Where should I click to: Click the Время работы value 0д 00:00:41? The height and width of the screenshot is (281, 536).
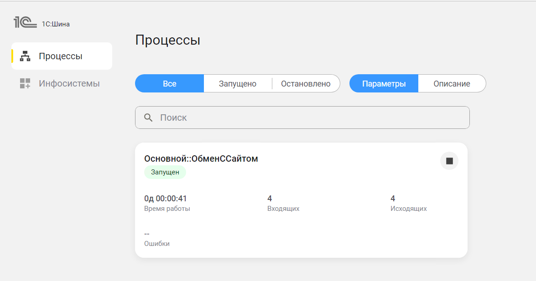(166, 199)
